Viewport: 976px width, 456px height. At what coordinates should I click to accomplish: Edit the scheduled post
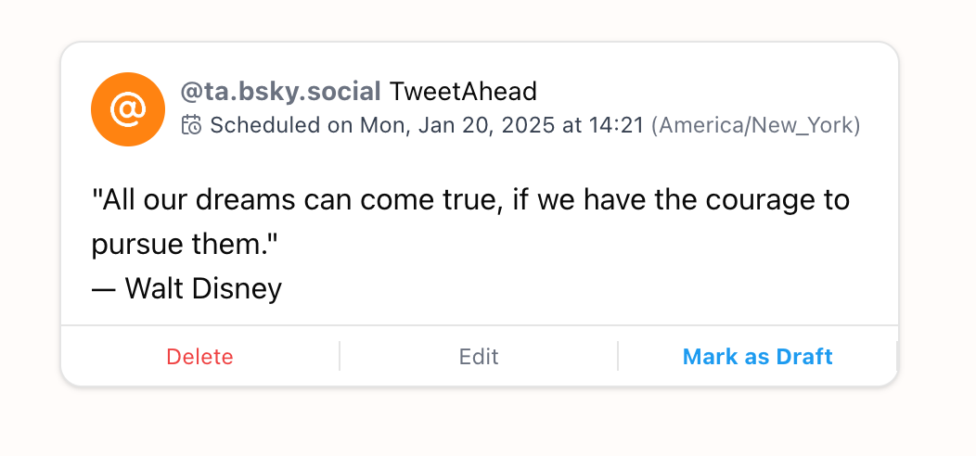click(x=479, y=357)
